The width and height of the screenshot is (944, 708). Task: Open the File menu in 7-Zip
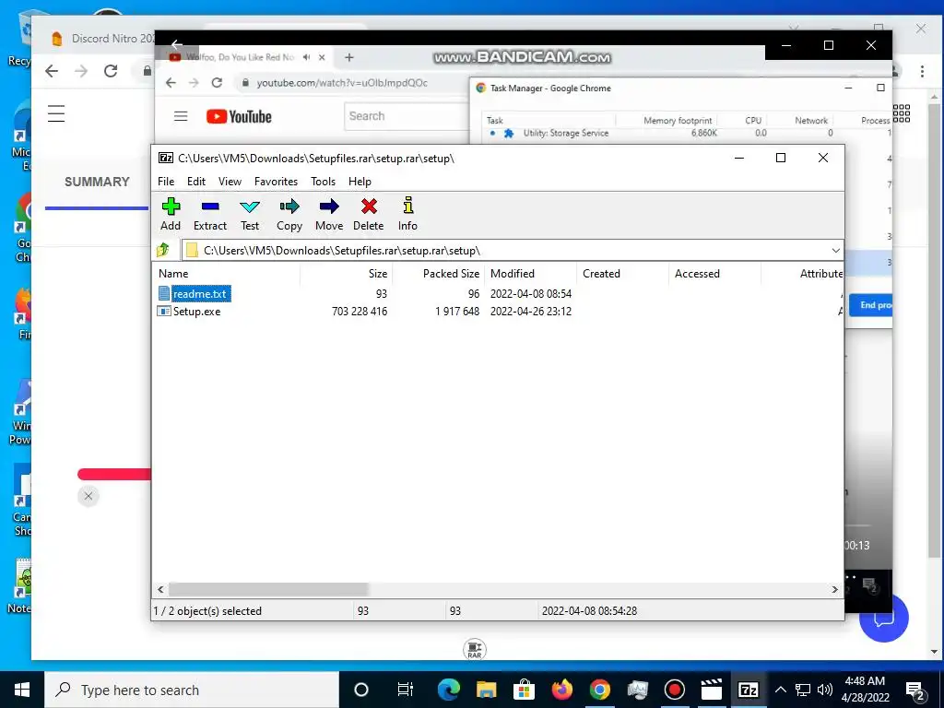[166, 182]
